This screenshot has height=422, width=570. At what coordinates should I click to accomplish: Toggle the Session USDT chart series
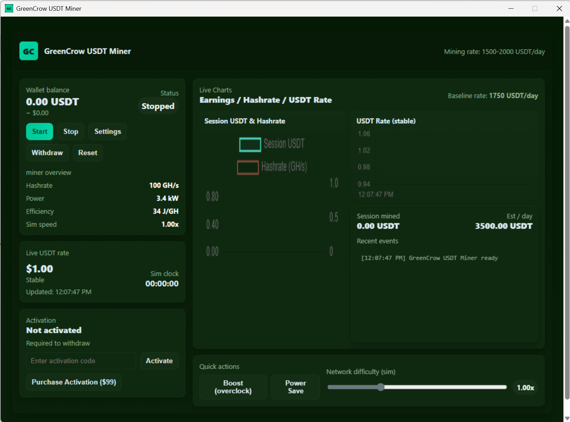[x=271, y=144]
